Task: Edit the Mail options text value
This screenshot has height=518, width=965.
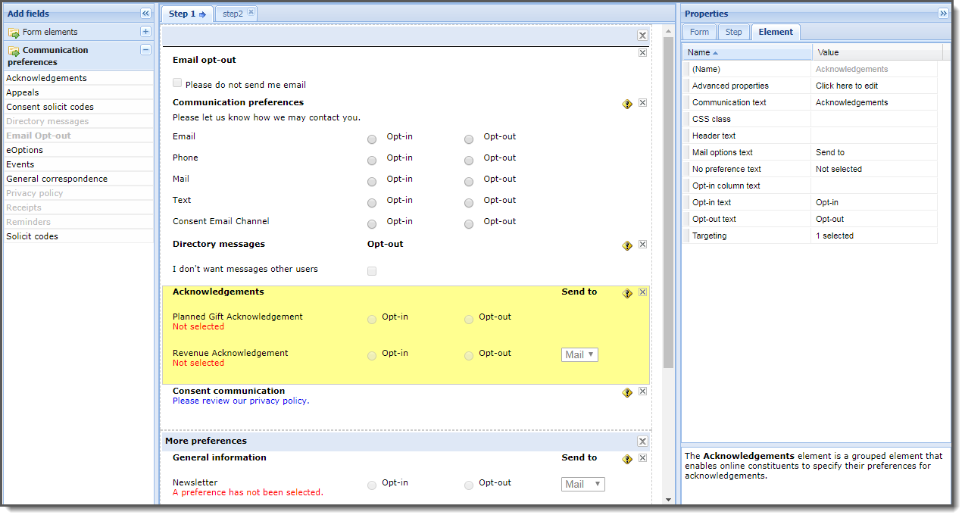Action: click(874, 152)
